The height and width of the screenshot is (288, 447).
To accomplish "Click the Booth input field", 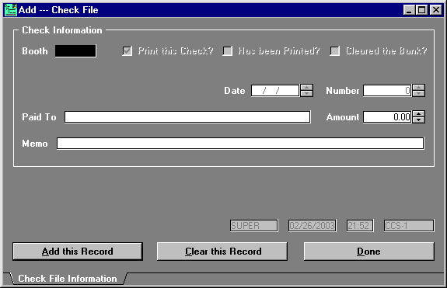I will (75, 51).
